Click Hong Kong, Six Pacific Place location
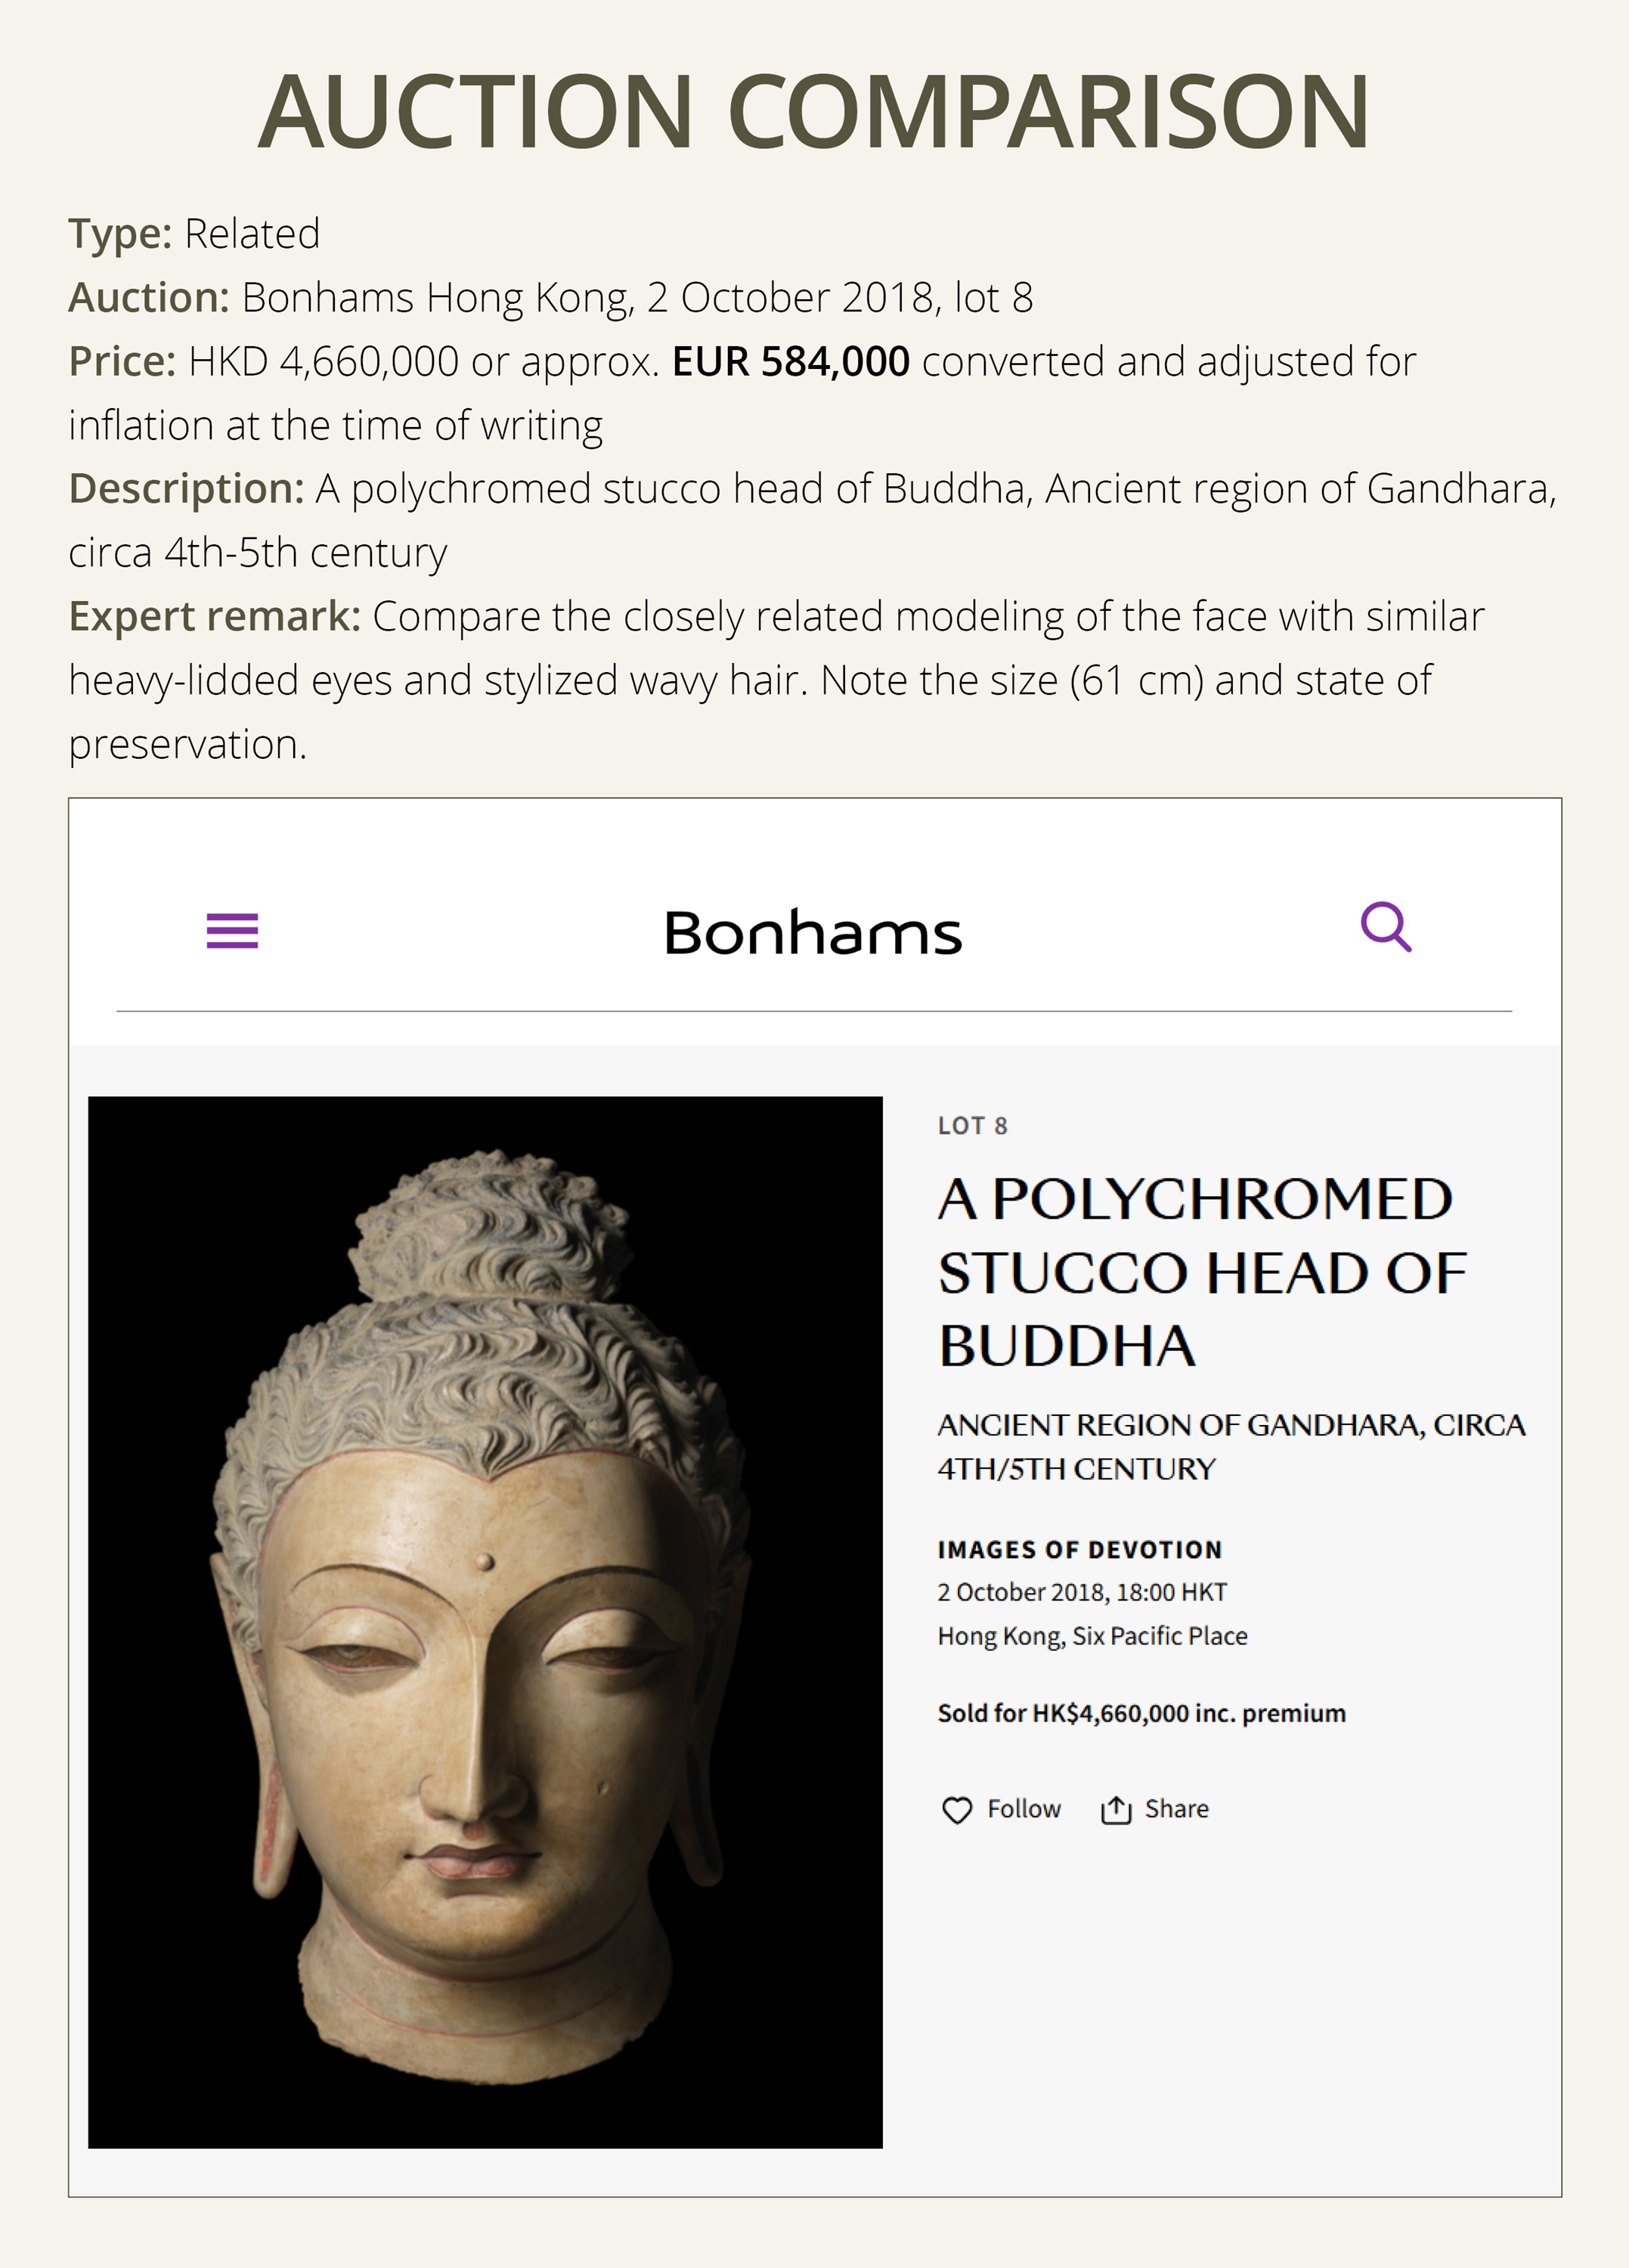The height and width of the screenshot is (2268, 1629). 1092,1636
